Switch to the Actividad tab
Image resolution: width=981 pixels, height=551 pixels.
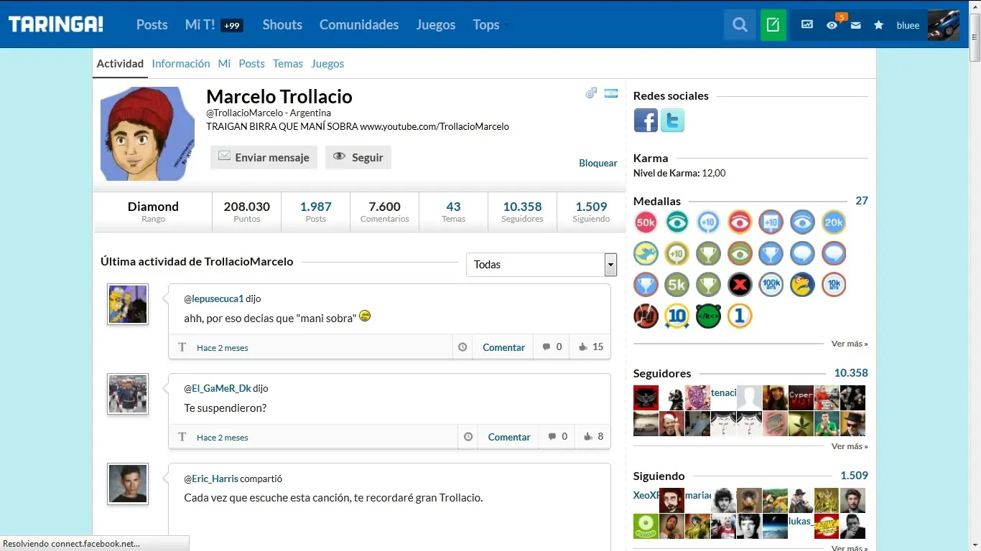tap(120, 64)
